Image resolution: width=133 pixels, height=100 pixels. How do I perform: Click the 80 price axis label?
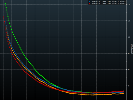point(128,70)
